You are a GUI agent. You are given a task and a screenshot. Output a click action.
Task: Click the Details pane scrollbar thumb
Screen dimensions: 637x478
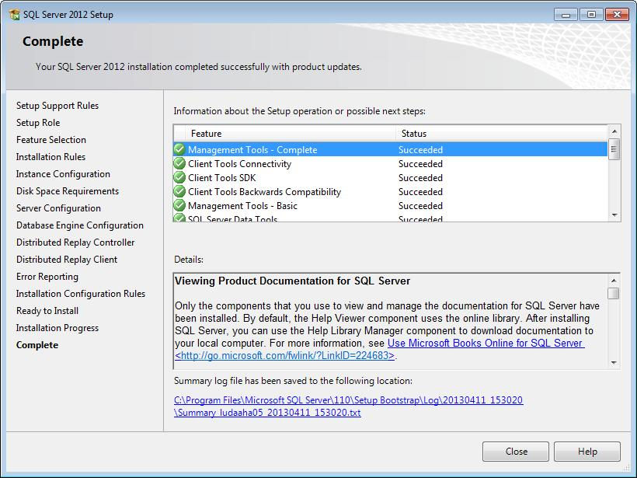click(x=614, y=293)
